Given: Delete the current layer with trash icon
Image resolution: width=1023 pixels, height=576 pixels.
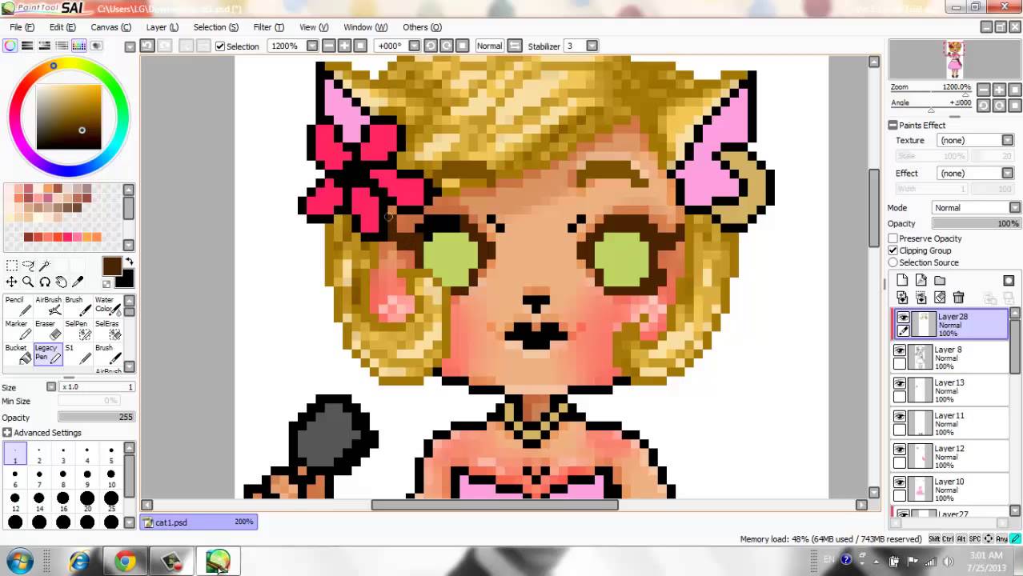Looking at the screenshot, I should coord(958,298).
